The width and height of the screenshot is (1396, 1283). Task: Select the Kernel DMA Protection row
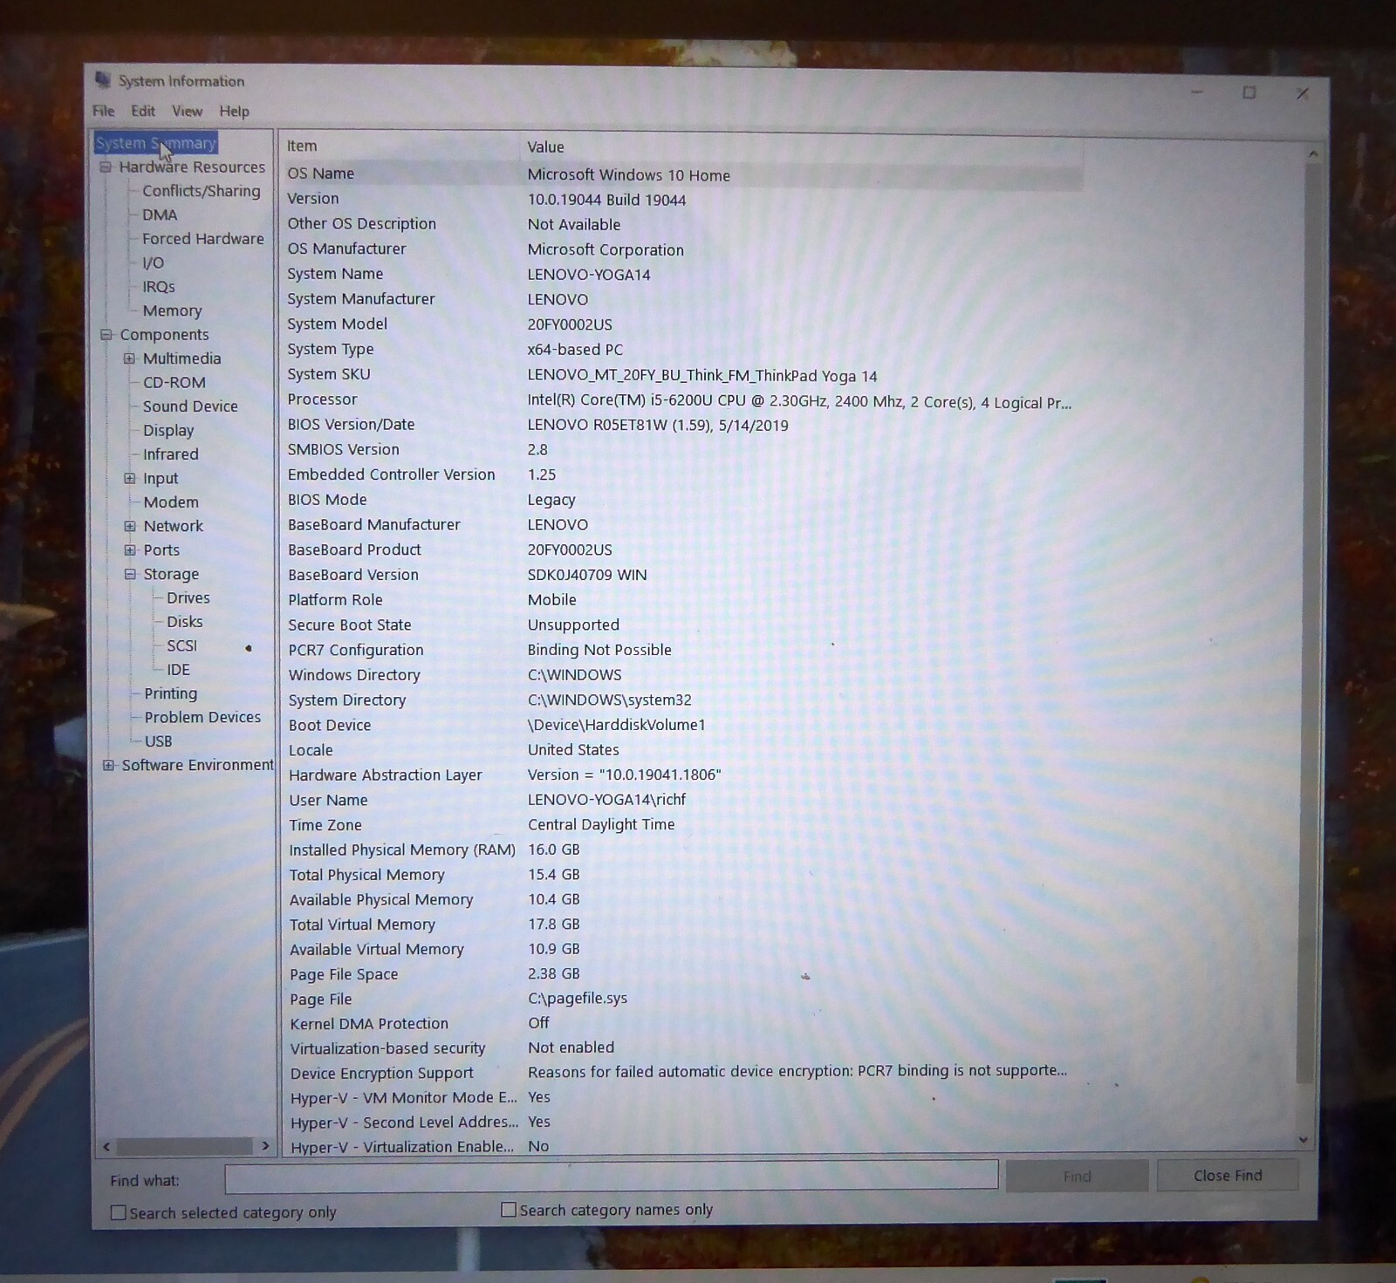pyautogui.click(x=680, y=1023)
